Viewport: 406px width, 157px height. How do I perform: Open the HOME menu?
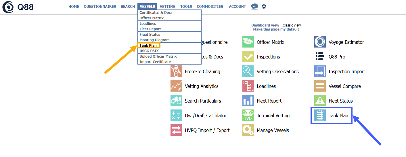(x=74, y=7)
